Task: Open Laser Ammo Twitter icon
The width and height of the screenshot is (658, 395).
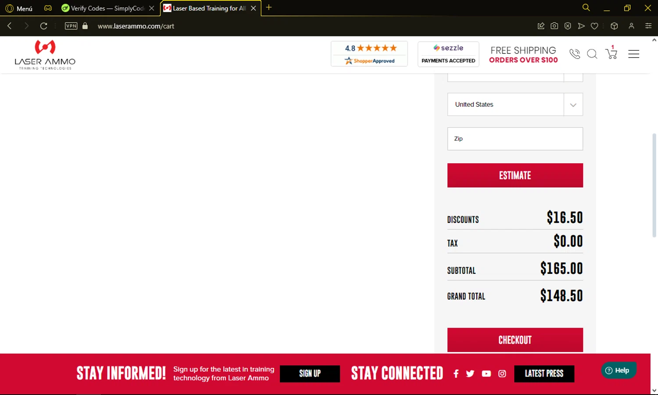Action: click(x=470, y=373)
